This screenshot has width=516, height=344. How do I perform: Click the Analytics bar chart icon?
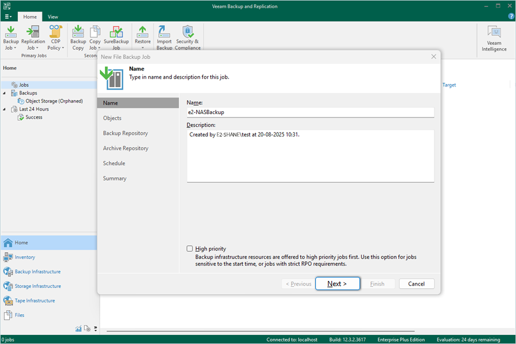point(79,329)
